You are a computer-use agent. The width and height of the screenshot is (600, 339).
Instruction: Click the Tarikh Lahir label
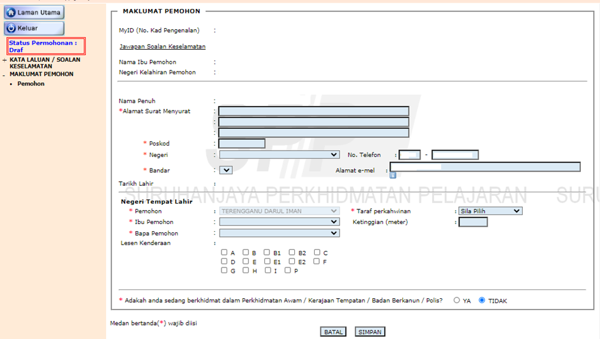click(136, 184)
